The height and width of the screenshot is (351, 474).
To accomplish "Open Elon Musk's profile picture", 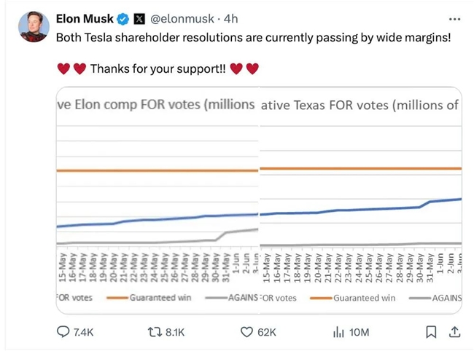I will 34,28.
